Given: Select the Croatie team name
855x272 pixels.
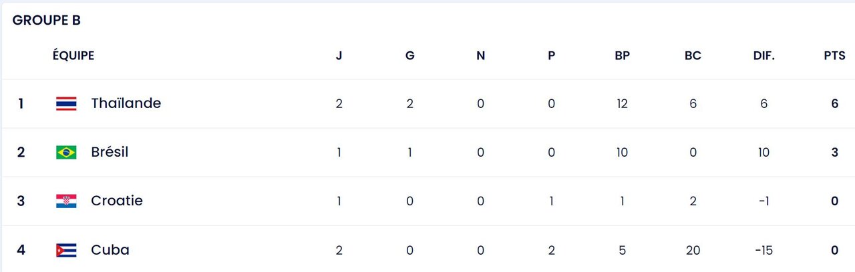Looking at the screenshot, I should coord(117,201).
